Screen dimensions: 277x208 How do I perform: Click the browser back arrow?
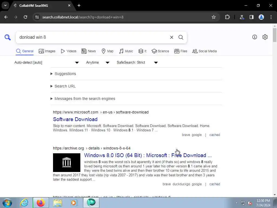click(x=6, y=17)
